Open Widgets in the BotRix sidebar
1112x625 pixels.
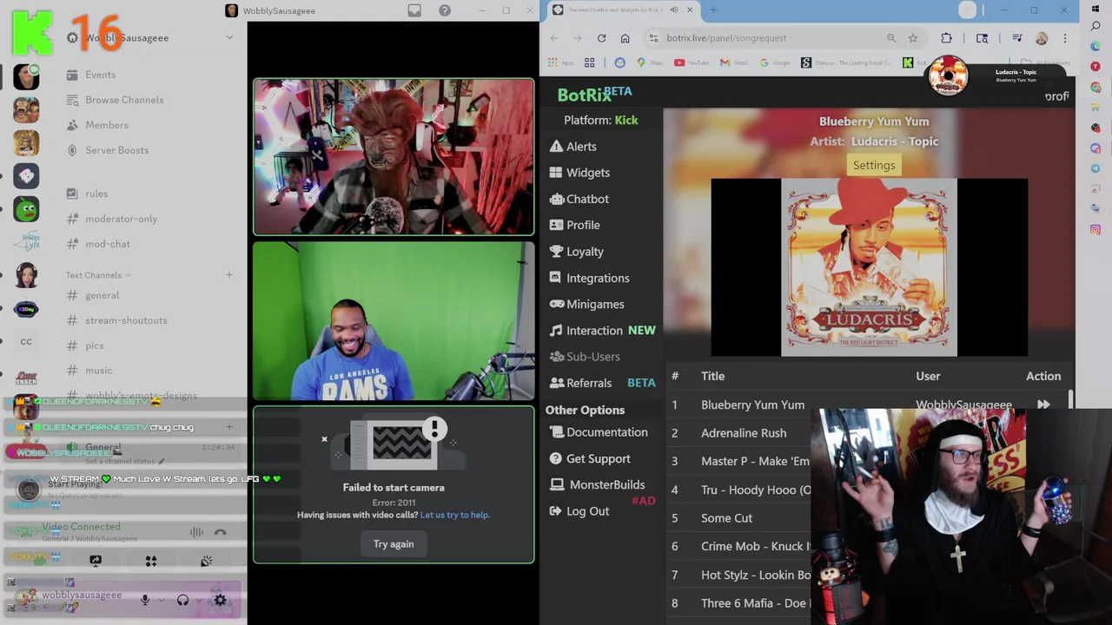579,173
